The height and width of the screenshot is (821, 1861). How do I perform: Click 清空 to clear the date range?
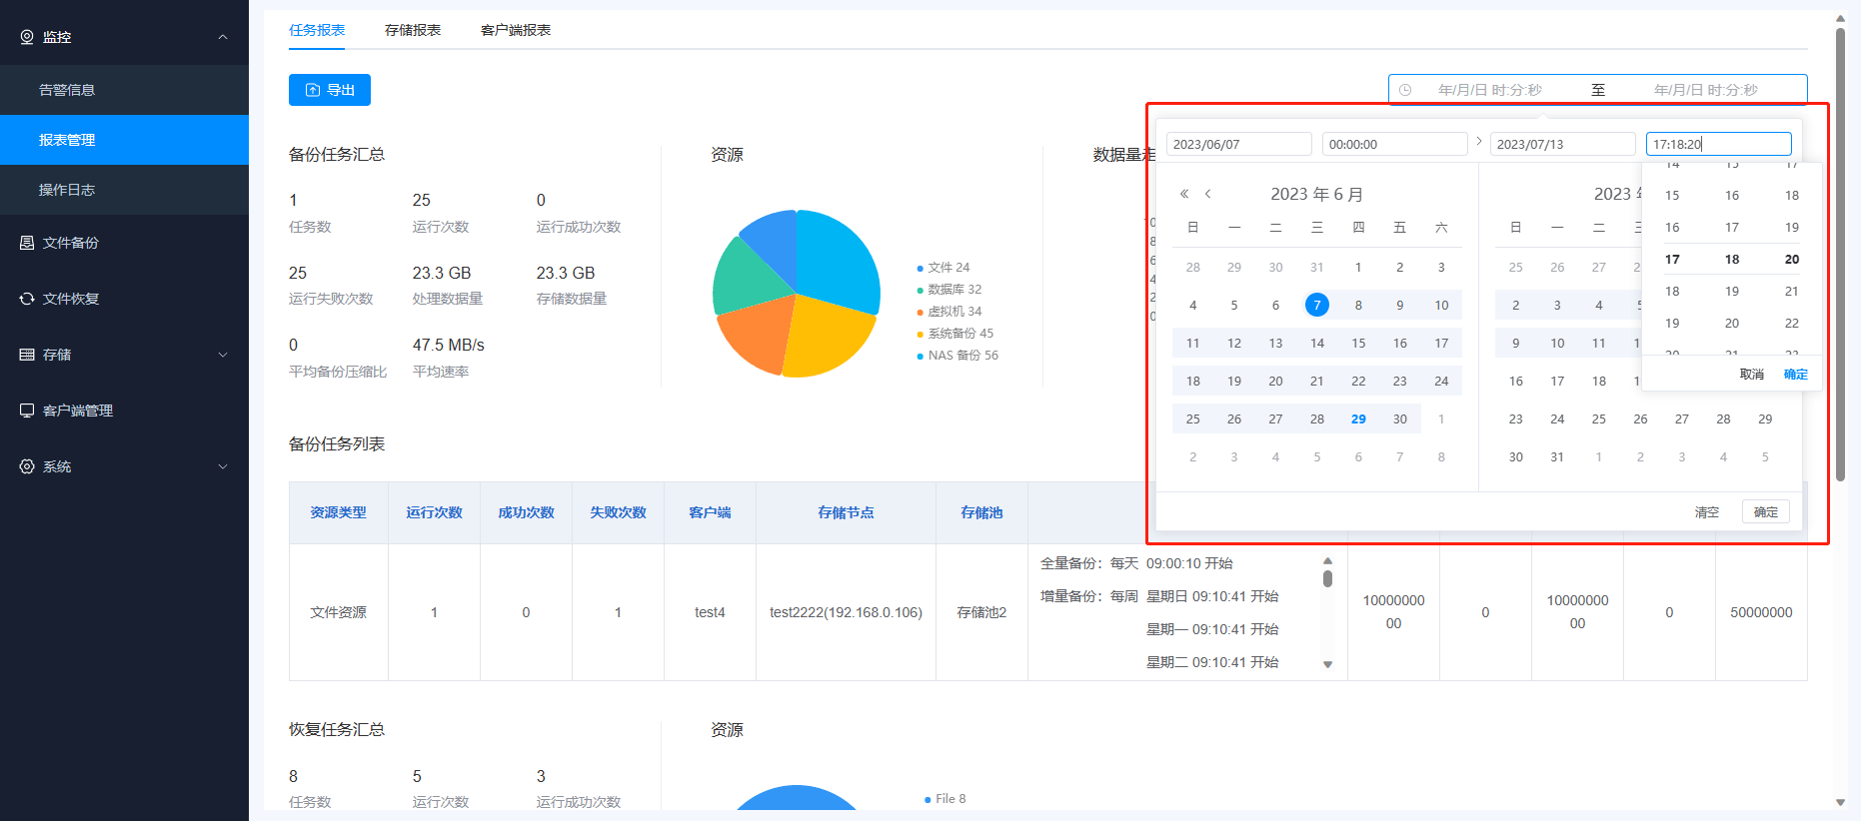[1706, 512]
